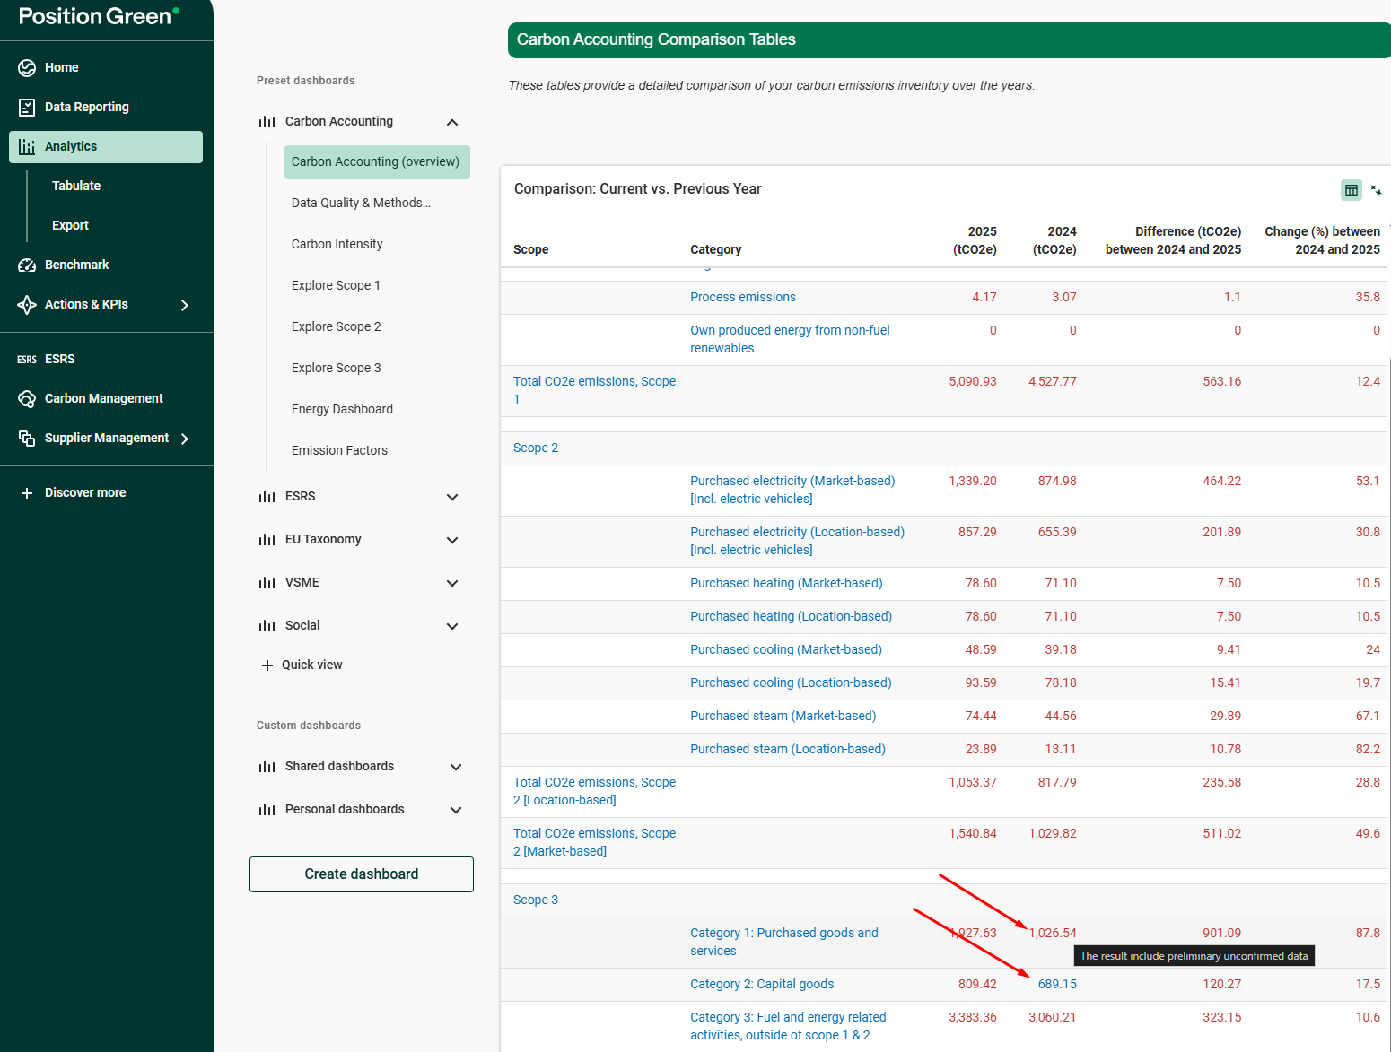
Task: Open Total CO2e emissions, Scope 2 [Market-based] link
Action: (x=594, y=842)
